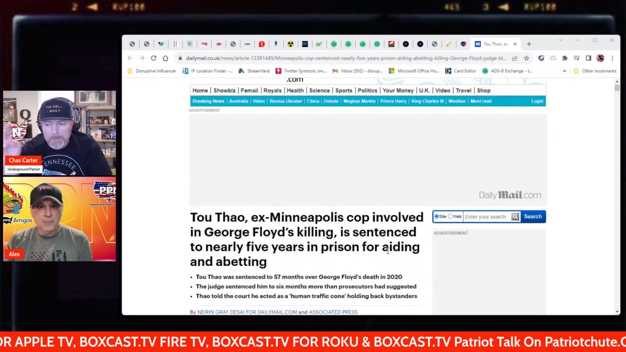The image size is (626, 352).
Task: Open the Shop section
Action: (x=484, y=90)
